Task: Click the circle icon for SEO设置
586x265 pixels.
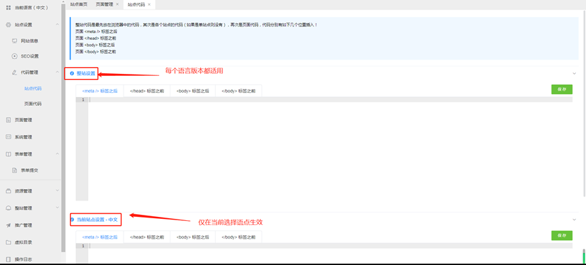Action: [14, 56]
